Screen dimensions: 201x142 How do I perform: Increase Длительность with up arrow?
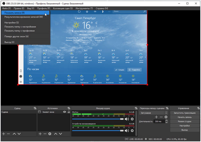click(x=166, y=121)
